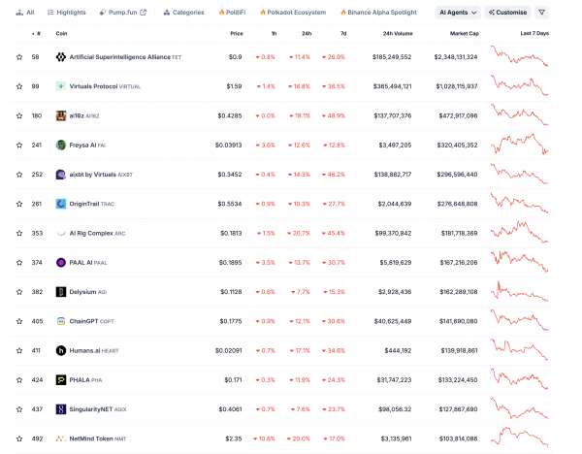Toggle favorite star for NetMind Token
Screen dimensions: 582x454
19,438
